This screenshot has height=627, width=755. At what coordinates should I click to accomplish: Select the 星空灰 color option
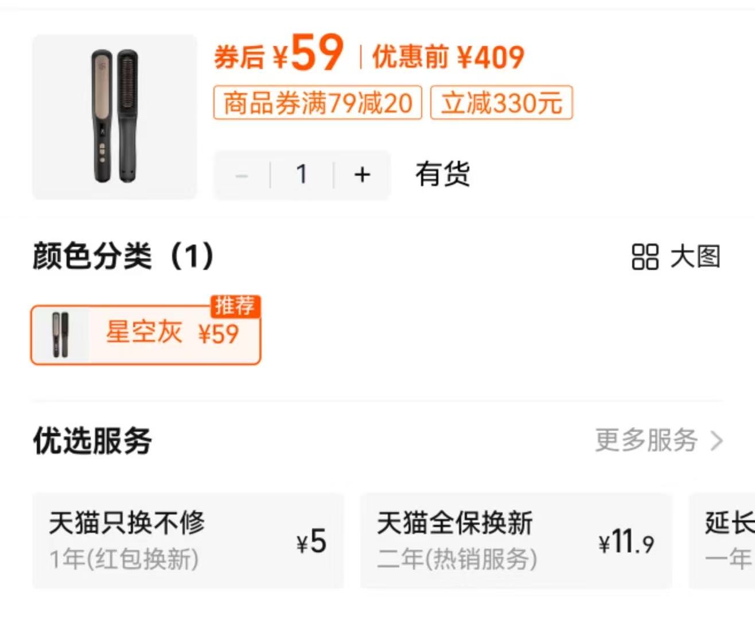(x=146, y=335)
